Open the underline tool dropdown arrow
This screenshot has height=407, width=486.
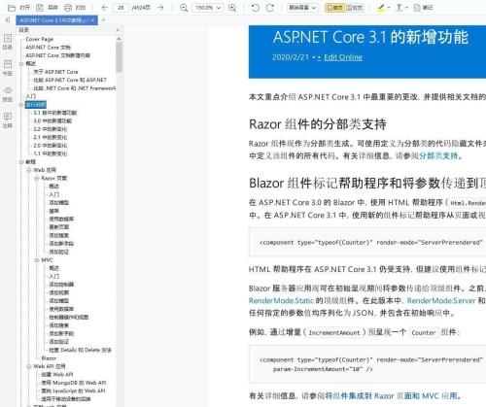pyautogui.click(x=406, y=8)
